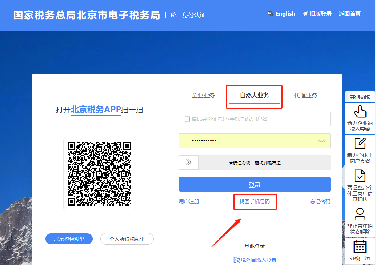Click the translate icon beside English
376x265 pixels.
click(271, 14)
